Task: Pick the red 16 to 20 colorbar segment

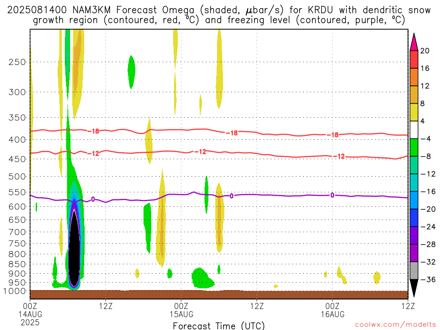Action: 414,59
